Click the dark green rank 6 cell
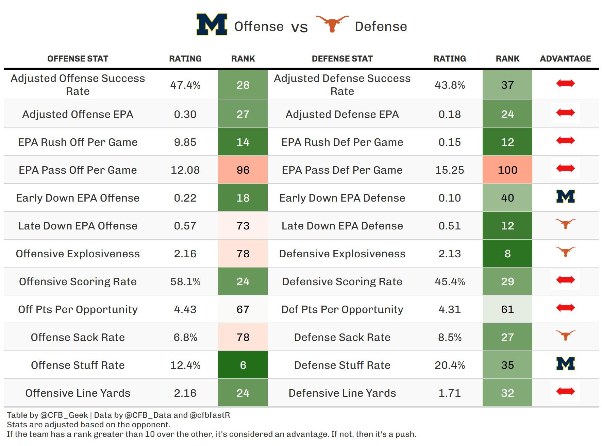 coord(243,365)
